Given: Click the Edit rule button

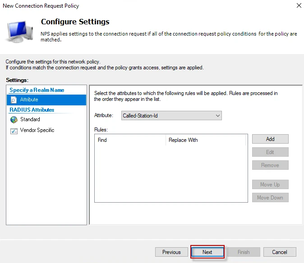Looking at the screenshot, I should pyautogui.click(x=270, y=152).
